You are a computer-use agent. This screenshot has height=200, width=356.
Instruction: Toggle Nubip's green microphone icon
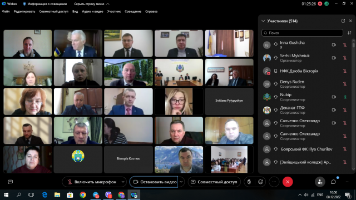coord(345,97)
